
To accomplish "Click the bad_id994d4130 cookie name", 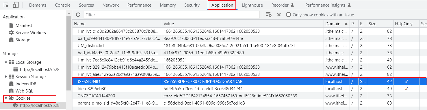I will pyautogui.click(x=119, y=38).
